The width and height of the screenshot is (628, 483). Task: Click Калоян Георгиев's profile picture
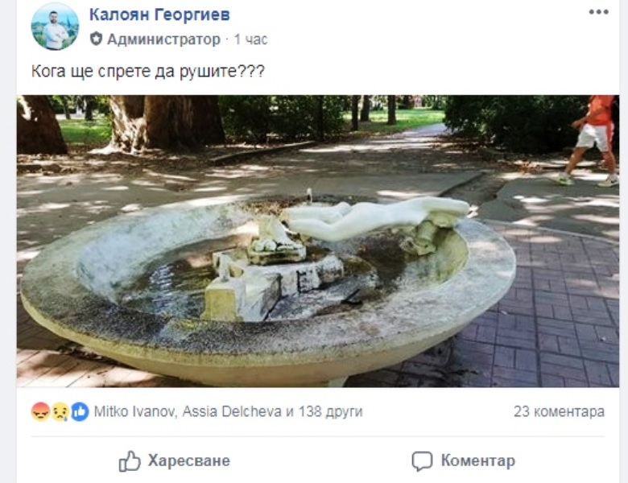pos(55,26)
